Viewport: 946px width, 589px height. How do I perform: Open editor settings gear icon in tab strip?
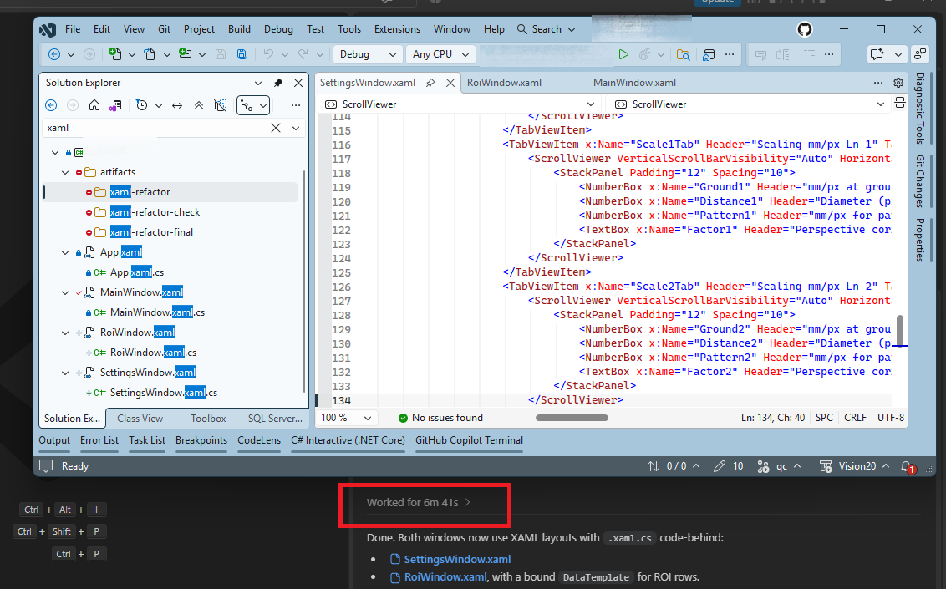tap(898, 83)
